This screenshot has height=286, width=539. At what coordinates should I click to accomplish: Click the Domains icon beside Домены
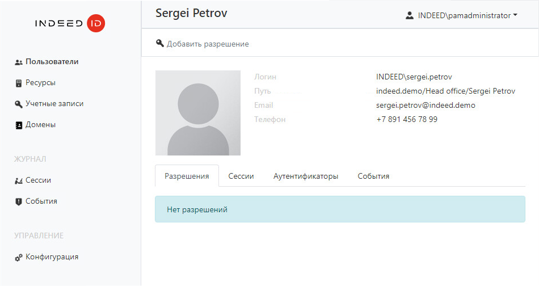click(x=18, y=125)
